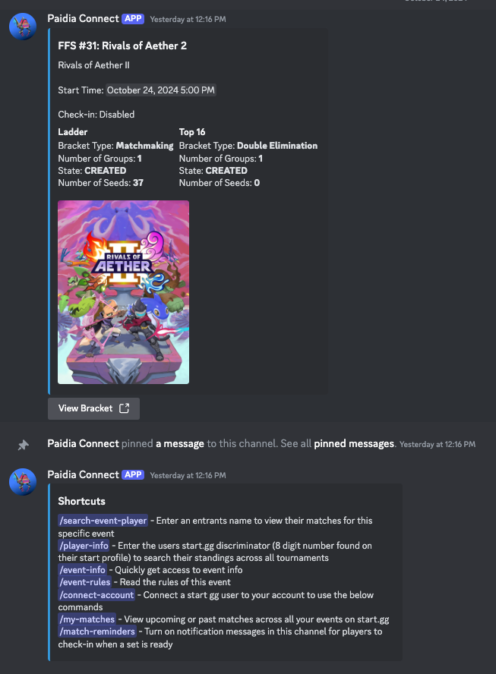Viewport: 496px width, 674px height.
Task: Open the external link icon on View Bracket
Action: tap(125, 408)
